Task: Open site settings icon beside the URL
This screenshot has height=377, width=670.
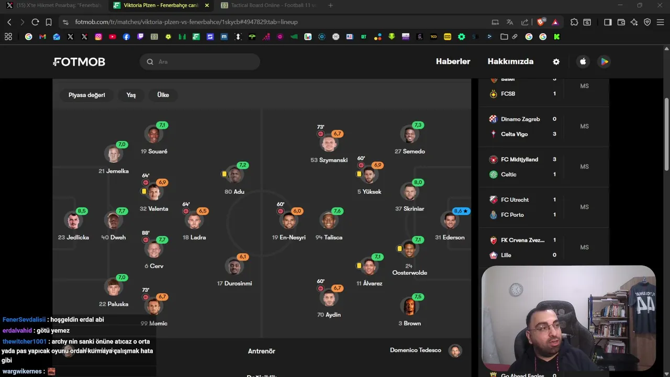Action: 65,22
